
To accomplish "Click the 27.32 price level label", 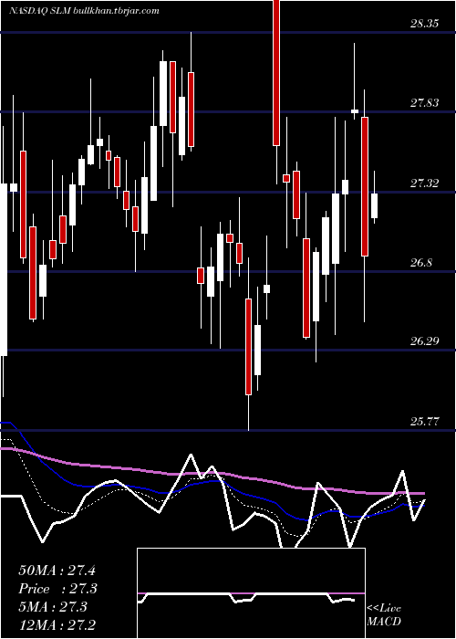I will tap(424, 183).
